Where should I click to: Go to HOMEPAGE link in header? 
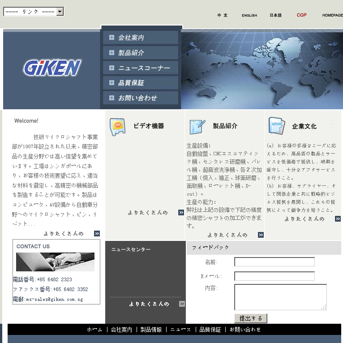333,15
